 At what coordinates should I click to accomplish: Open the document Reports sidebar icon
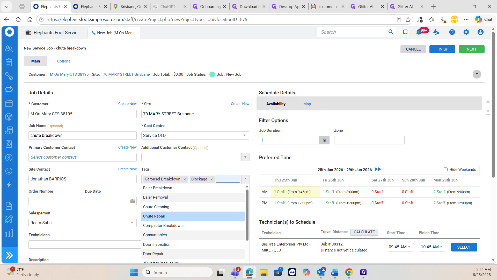pyautogui.click(x=9, y=206)
